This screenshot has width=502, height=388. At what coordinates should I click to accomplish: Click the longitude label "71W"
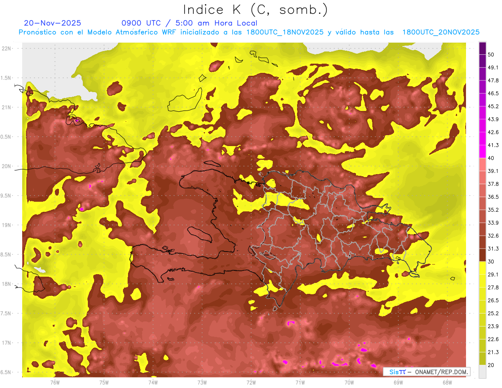pos(300,383)
